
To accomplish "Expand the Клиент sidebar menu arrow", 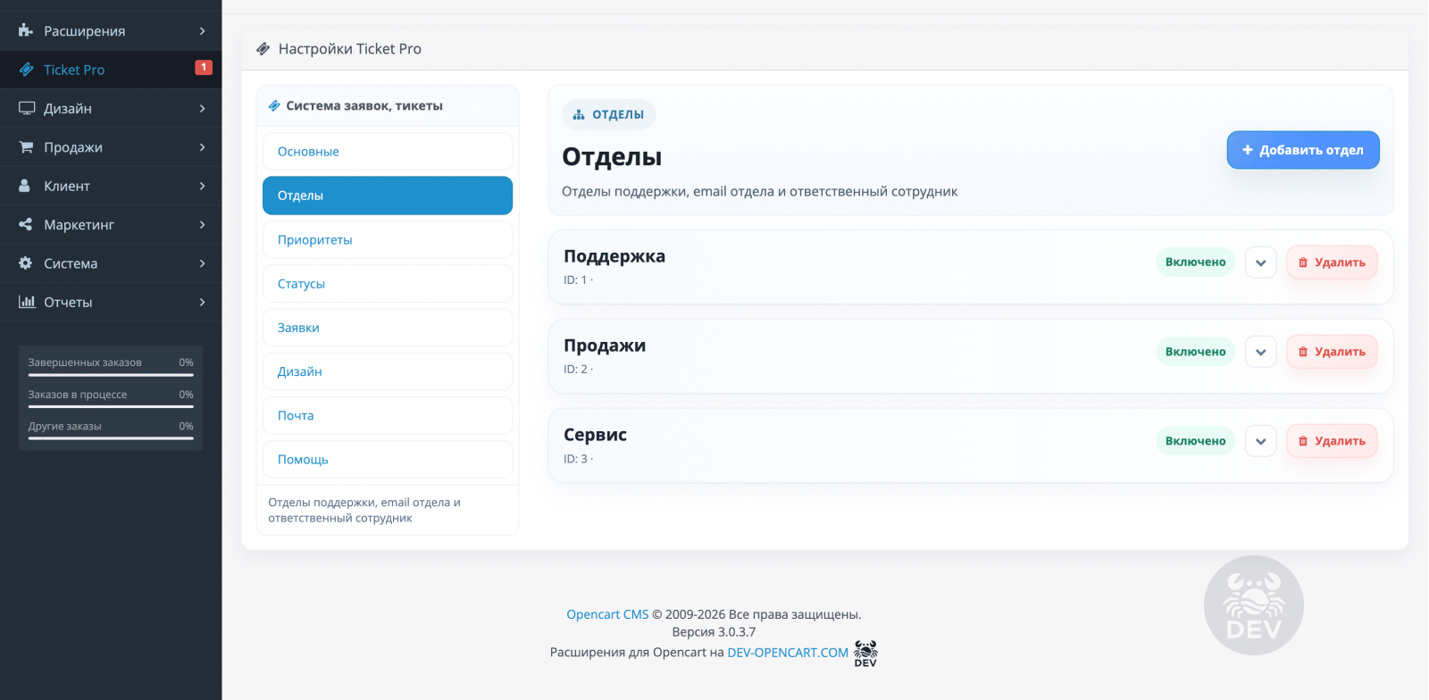I will click(x=203, y=186).
